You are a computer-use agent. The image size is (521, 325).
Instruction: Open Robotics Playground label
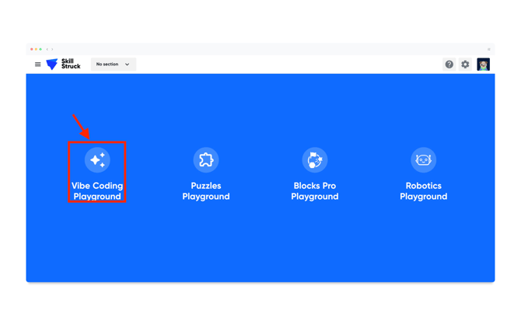point(423,191)
